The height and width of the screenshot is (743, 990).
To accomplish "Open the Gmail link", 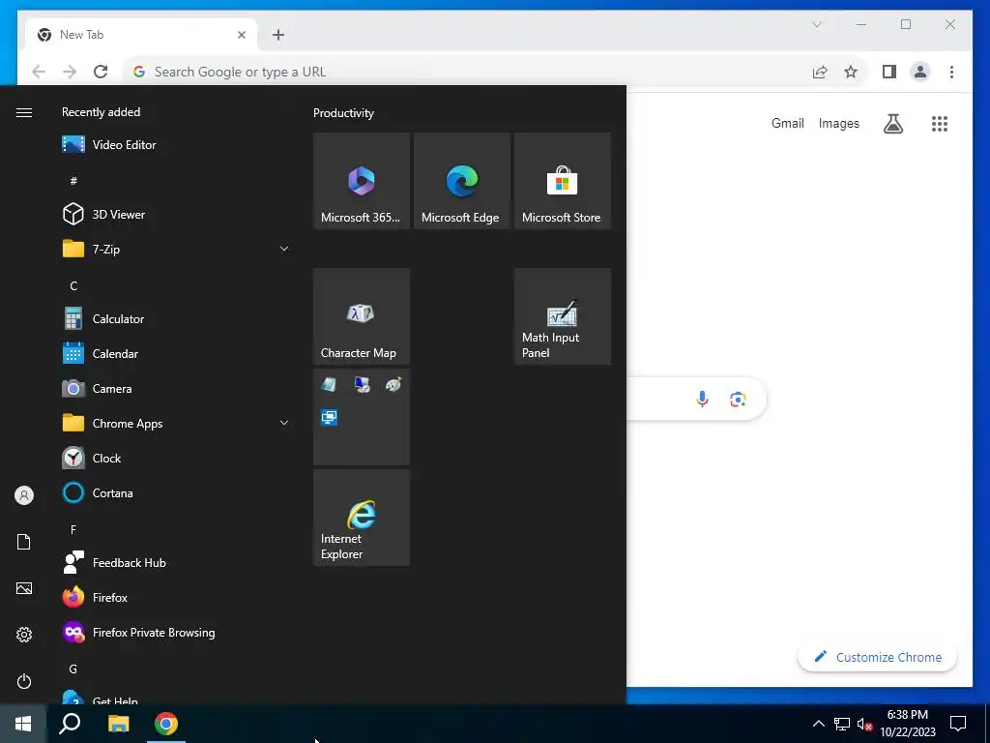I will pos(787,123).
